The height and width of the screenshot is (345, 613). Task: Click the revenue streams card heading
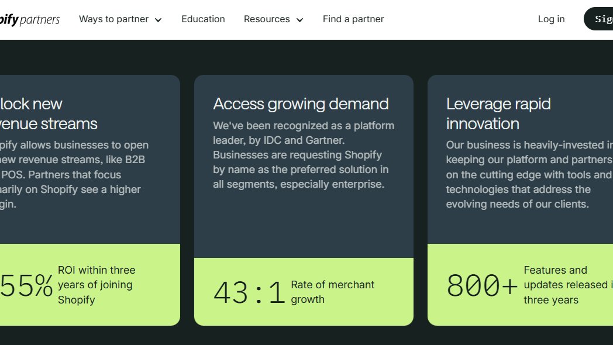tap(49, 113)
